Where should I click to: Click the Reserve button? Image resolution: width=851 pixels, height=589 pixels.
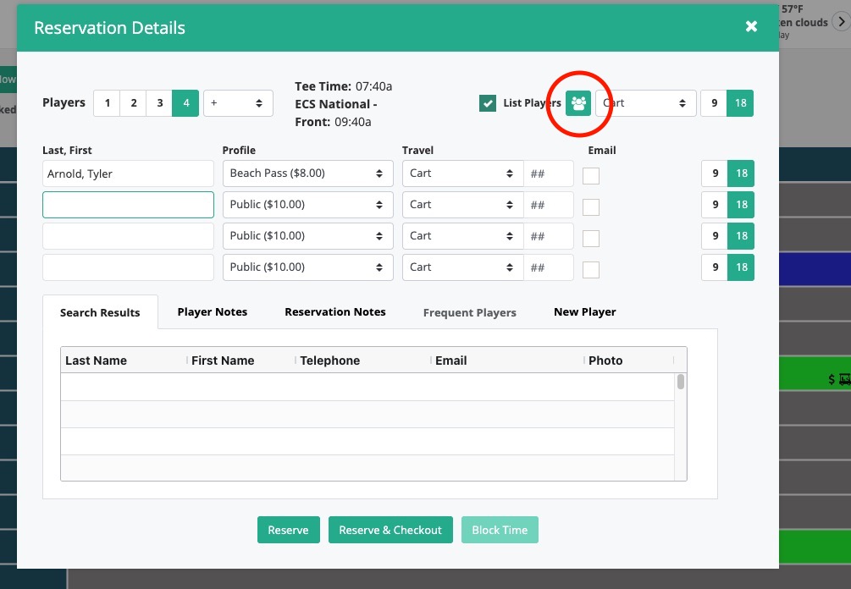(x=288, y=530)
